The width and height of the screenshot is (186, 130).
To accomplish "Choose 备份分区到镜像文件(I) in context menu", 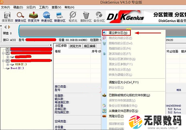I will (x=123, y=106).
